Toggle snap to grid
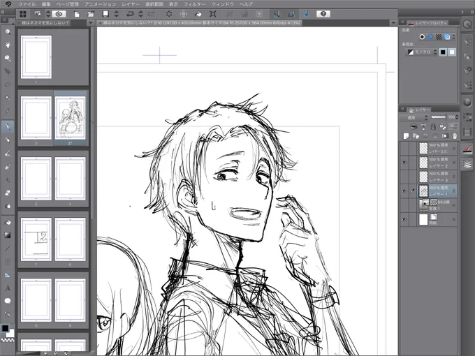 pyautogui.click(x=306, y=14)
